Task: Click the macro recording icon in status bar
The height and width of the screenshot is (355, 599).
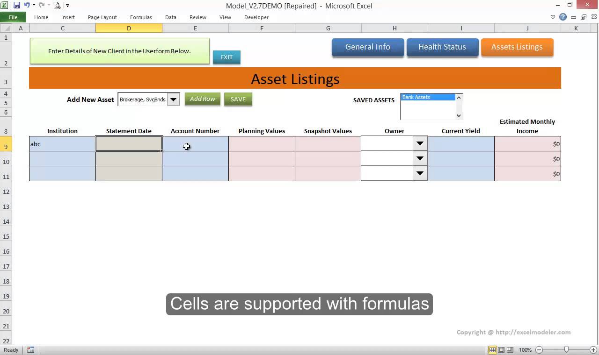Action: tap(30, 350)
